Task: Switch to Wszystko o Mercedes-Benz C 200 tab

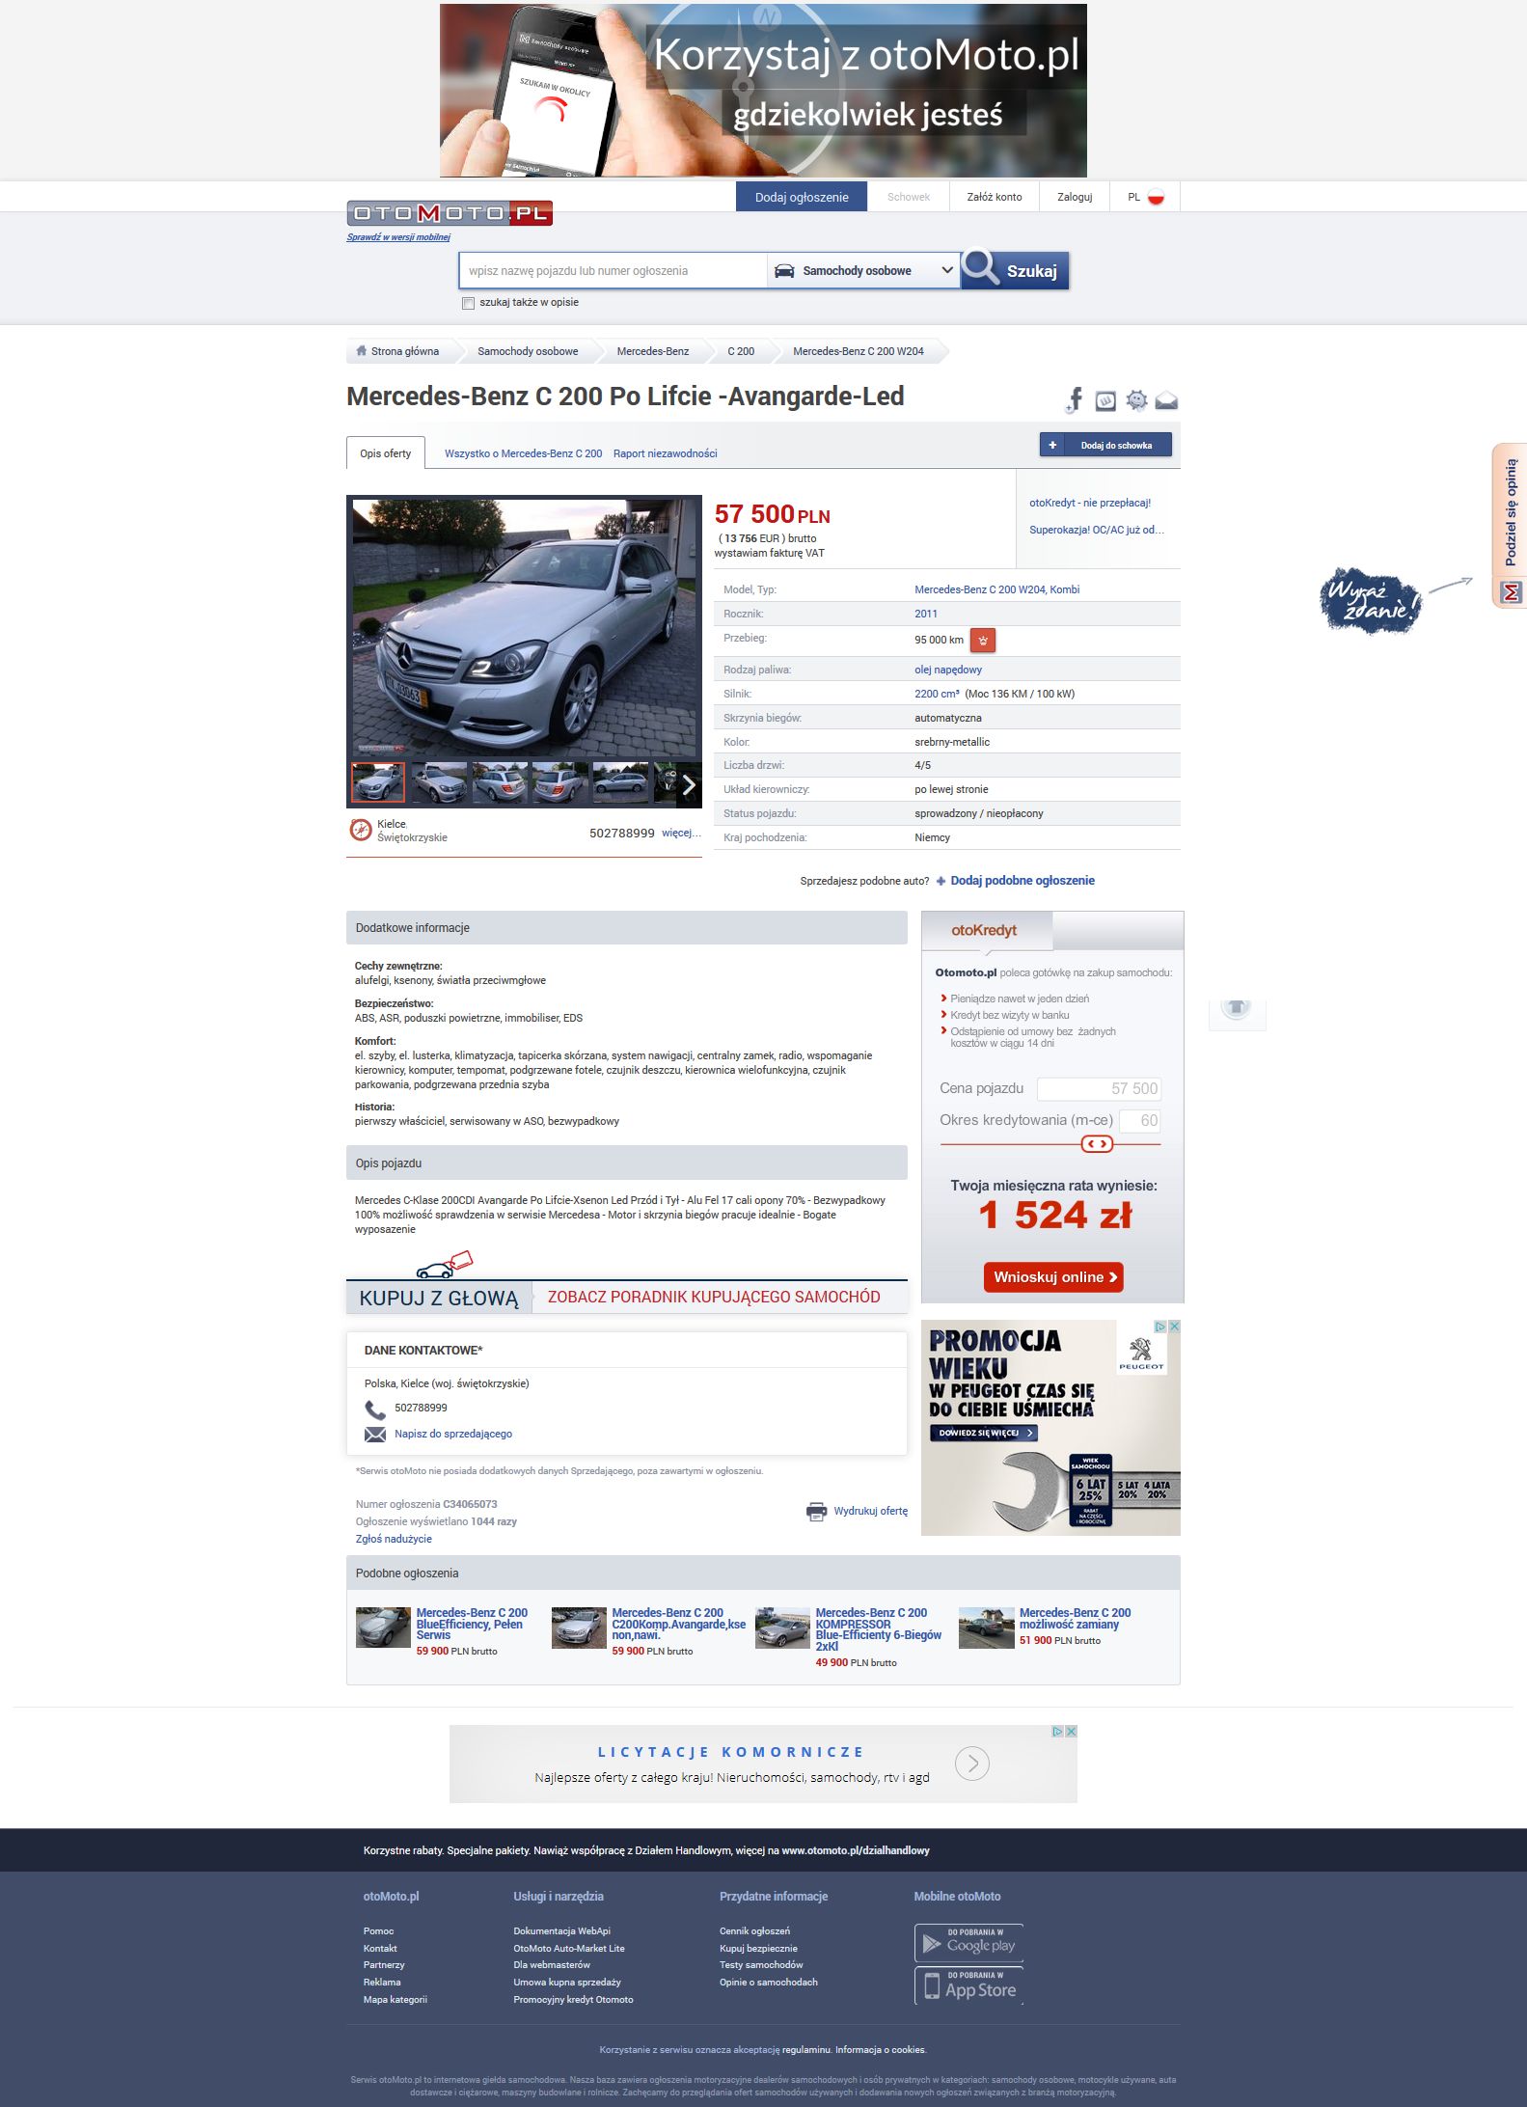Action: point(523,453)
